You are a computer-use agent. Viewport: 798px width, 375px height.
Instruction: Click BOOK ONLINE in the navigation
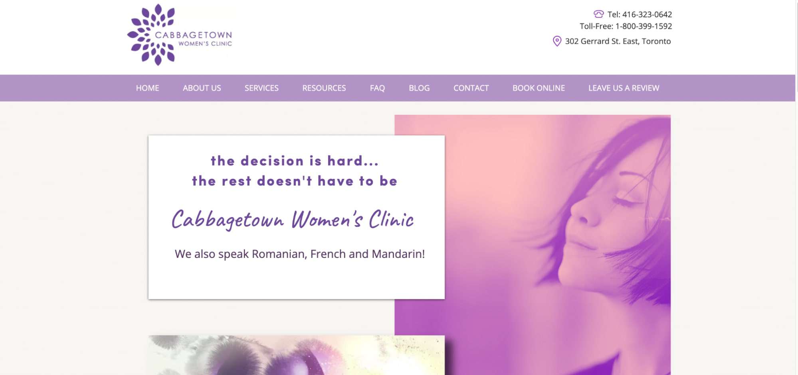[539, 88]
